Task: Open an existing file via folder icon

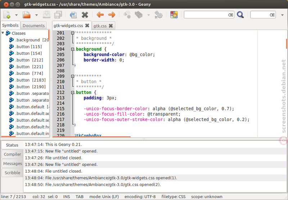Action: (x=27, y=15)
